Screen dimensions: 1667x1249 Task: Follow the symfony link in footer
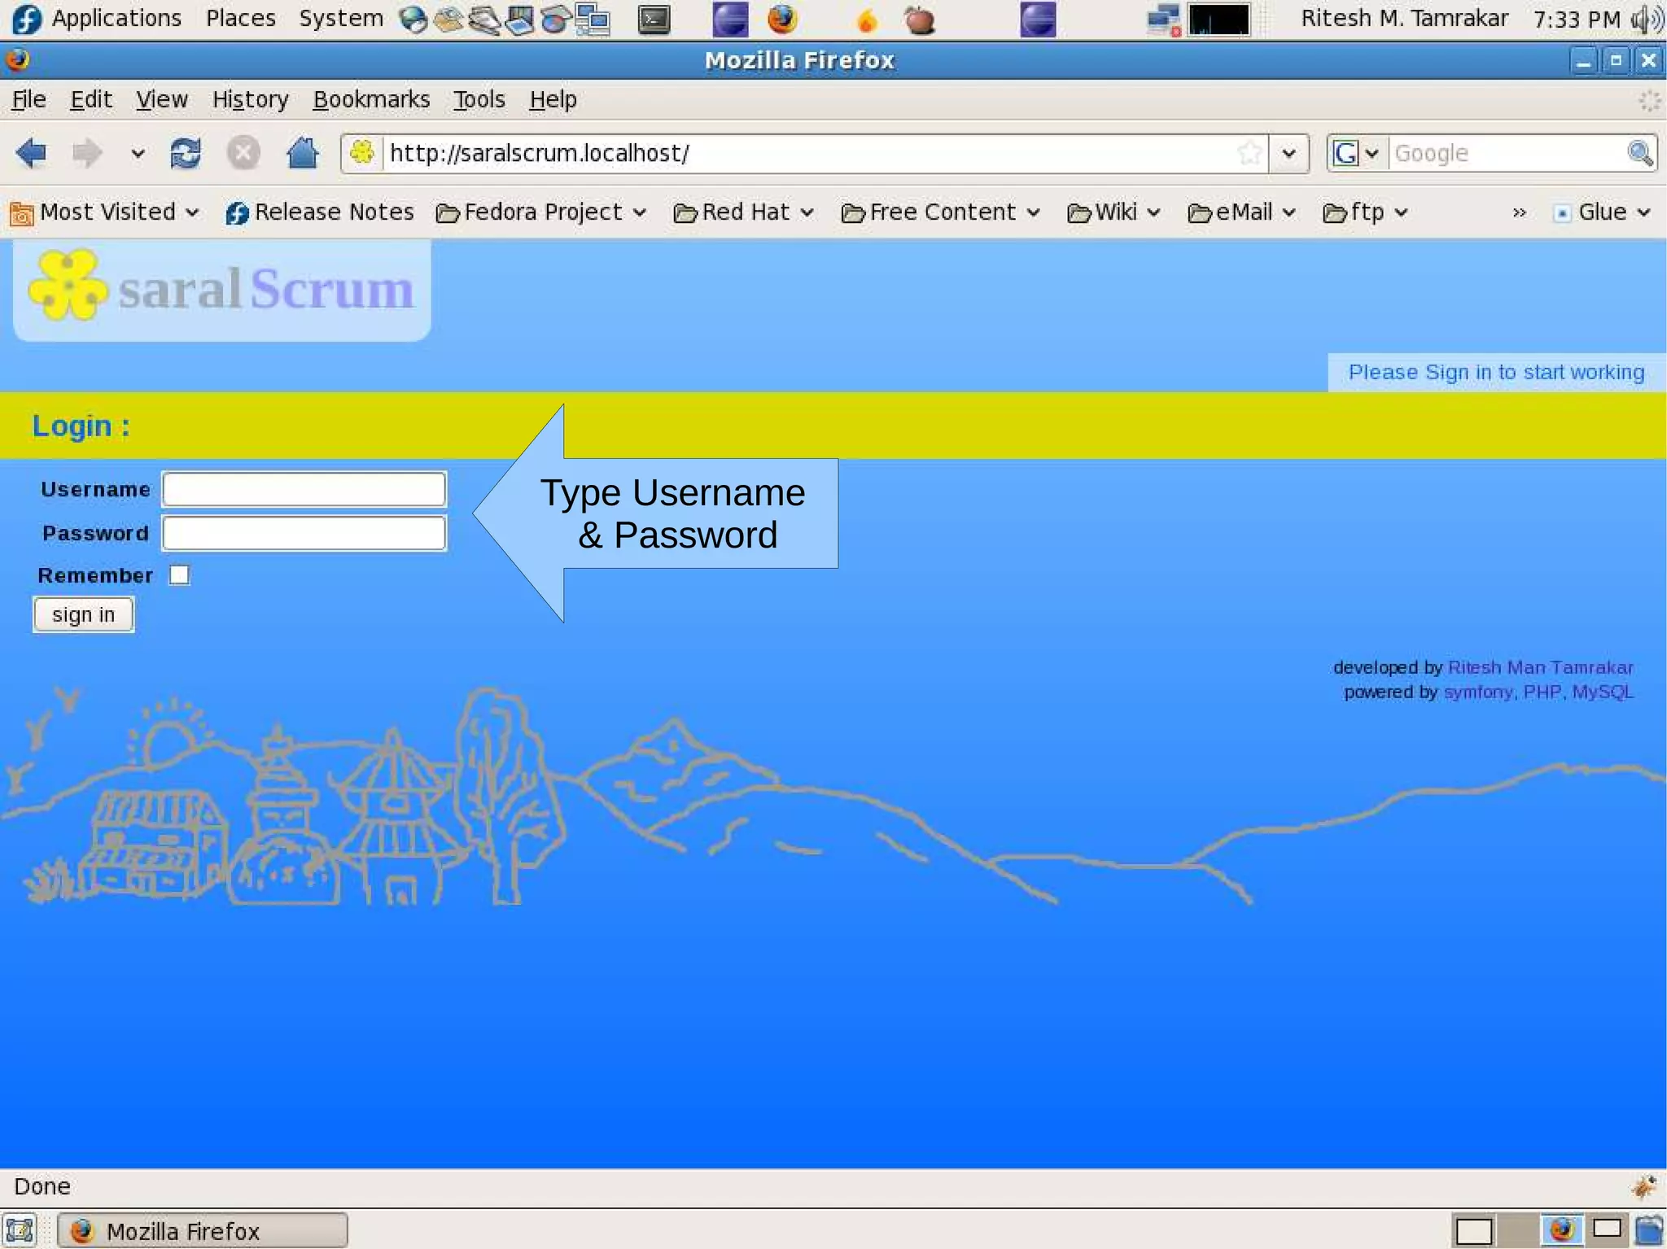pyautogui.click(x=1477, y=692)
